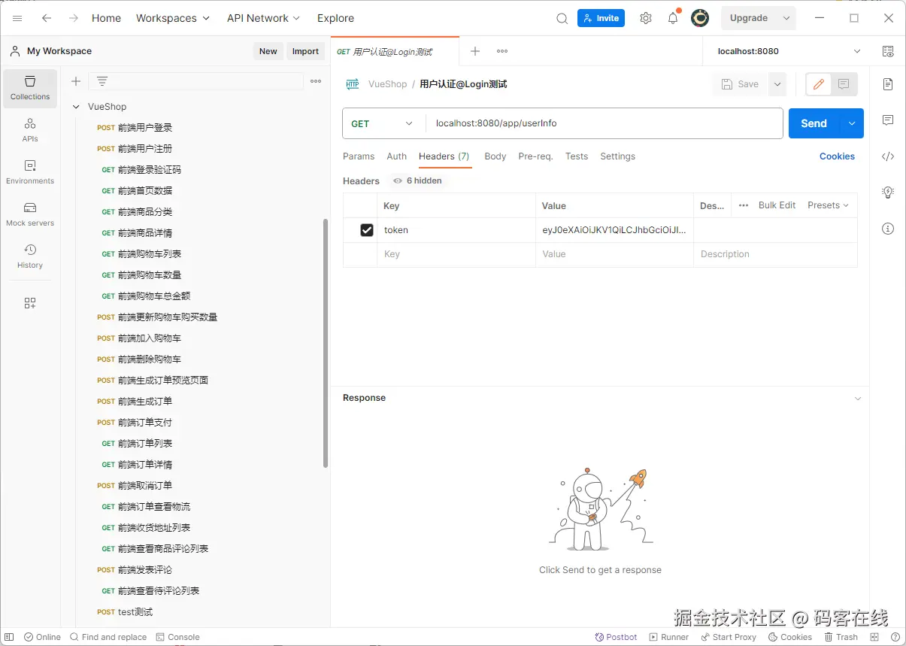Click the Send button

point(813,123)
